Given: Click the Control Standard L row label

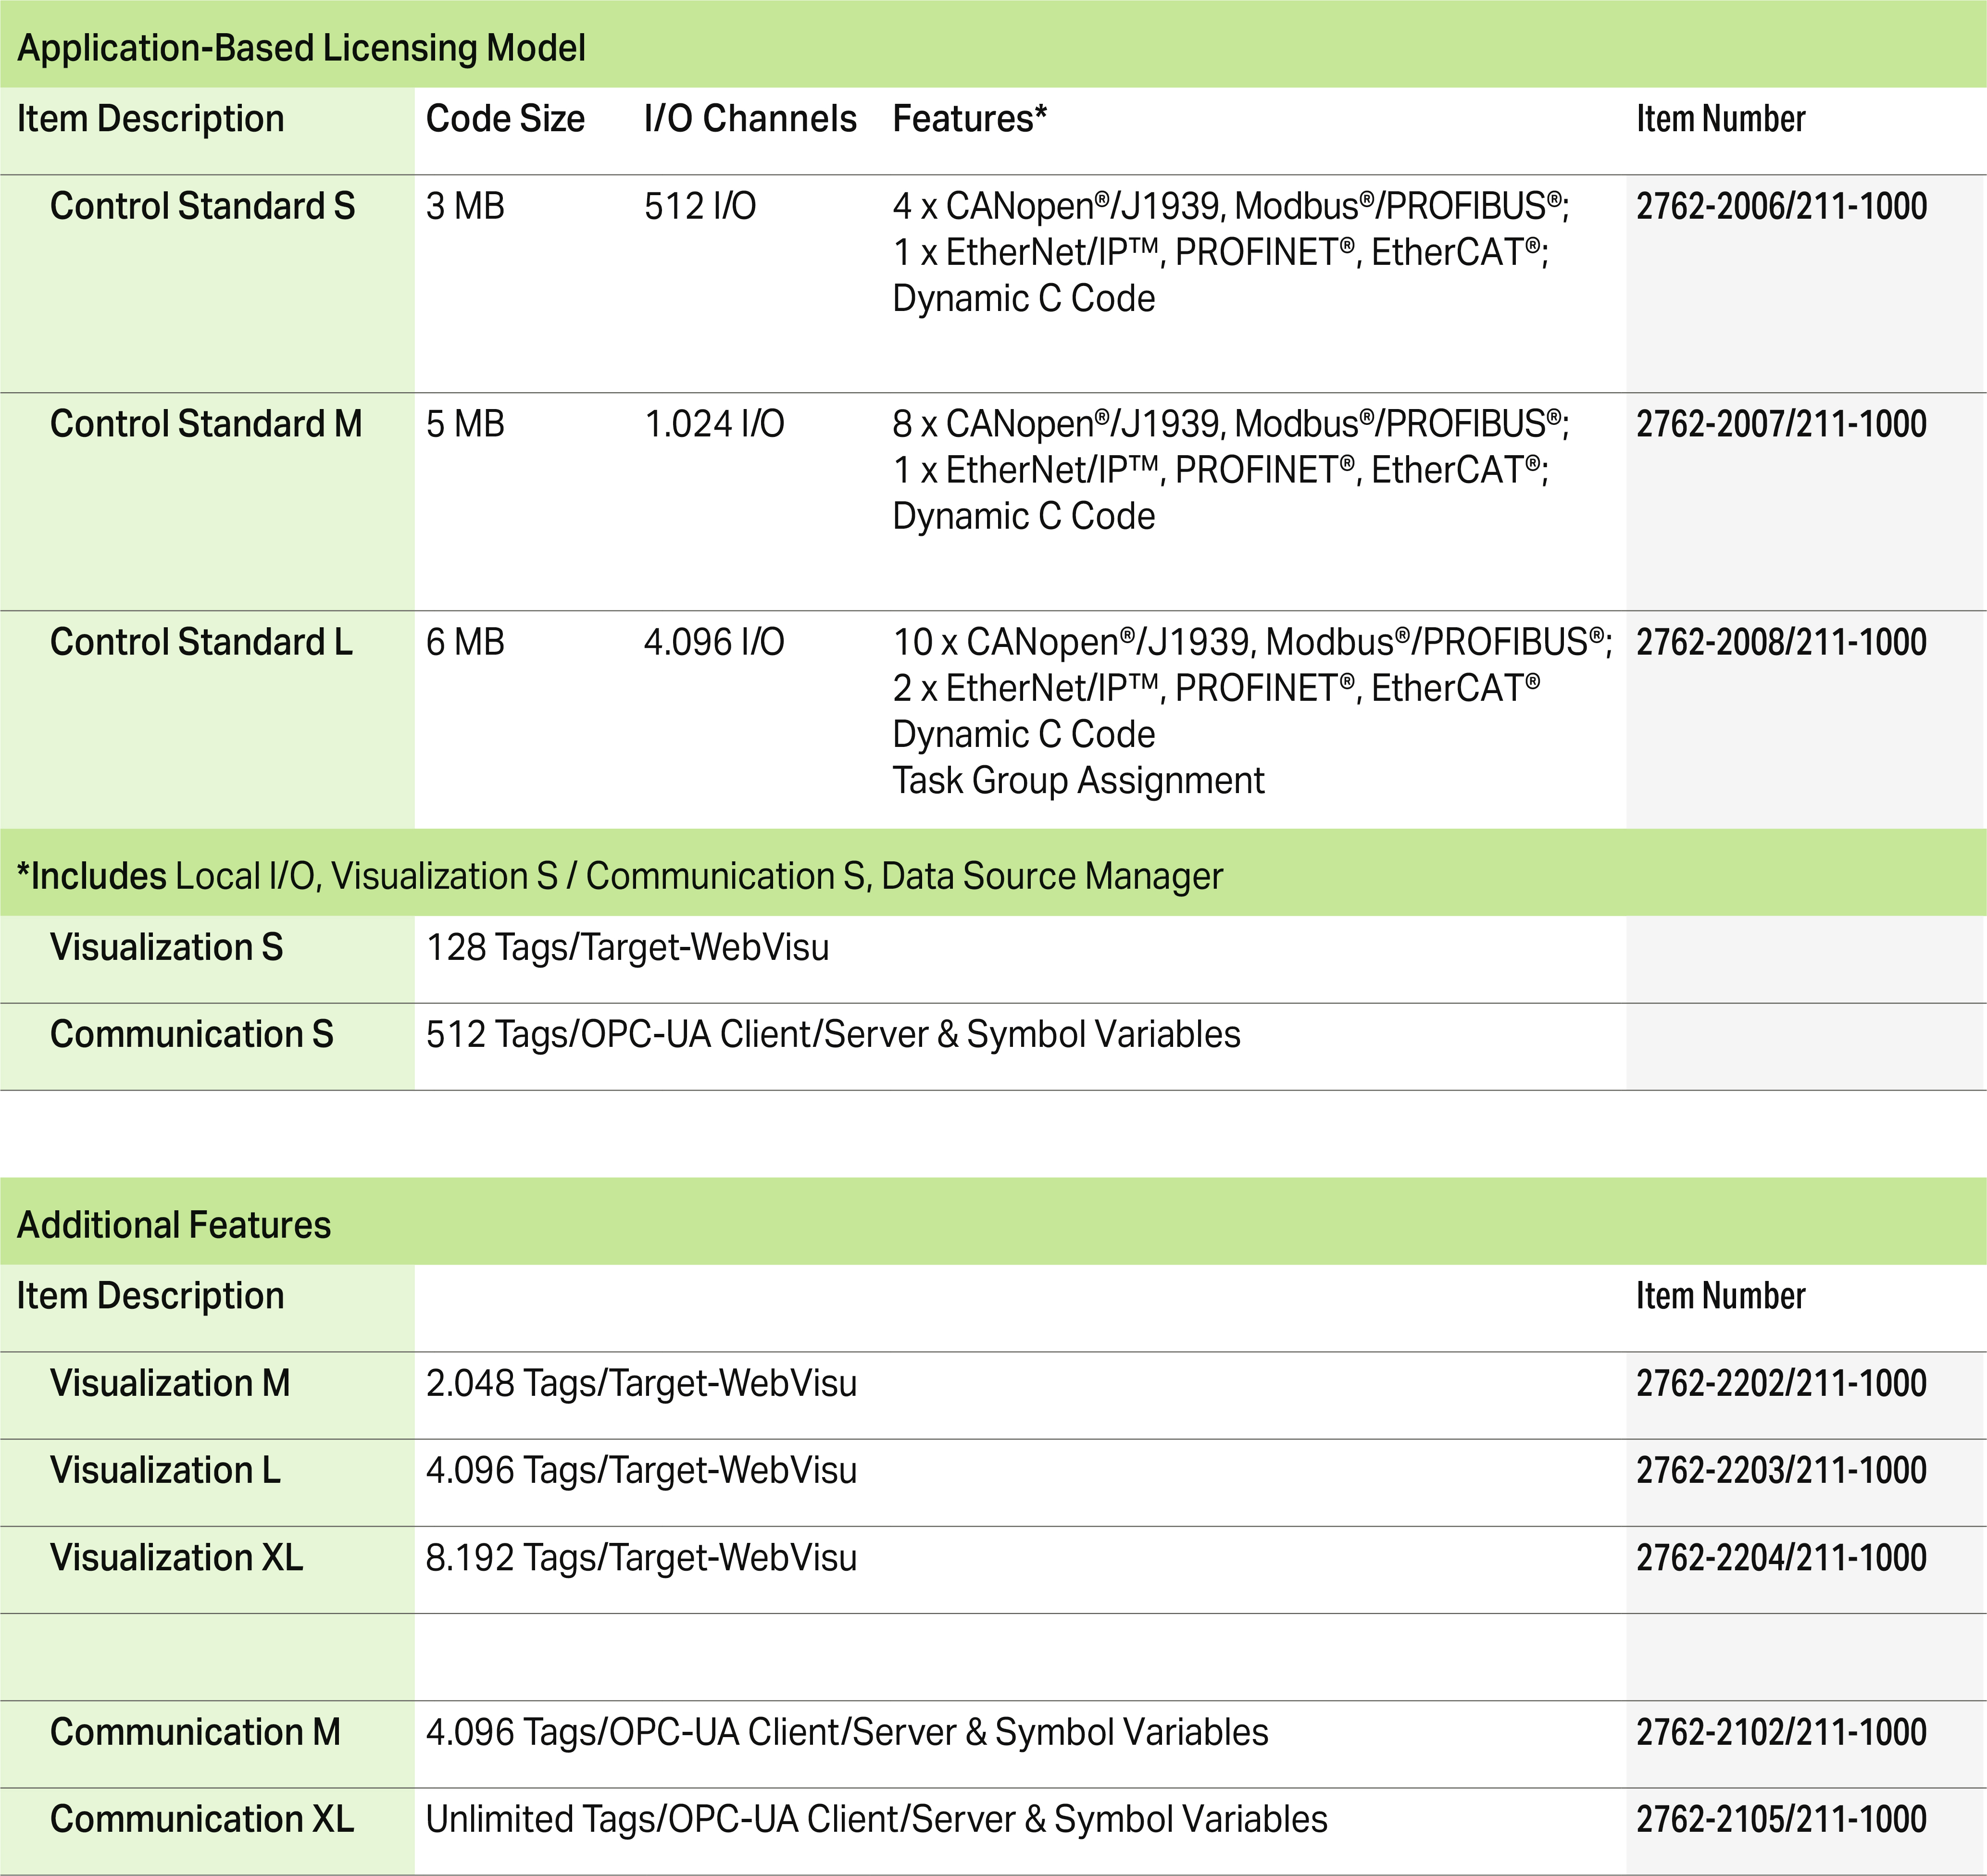Looking at the screenshot, I should click(x=201, y=642).
